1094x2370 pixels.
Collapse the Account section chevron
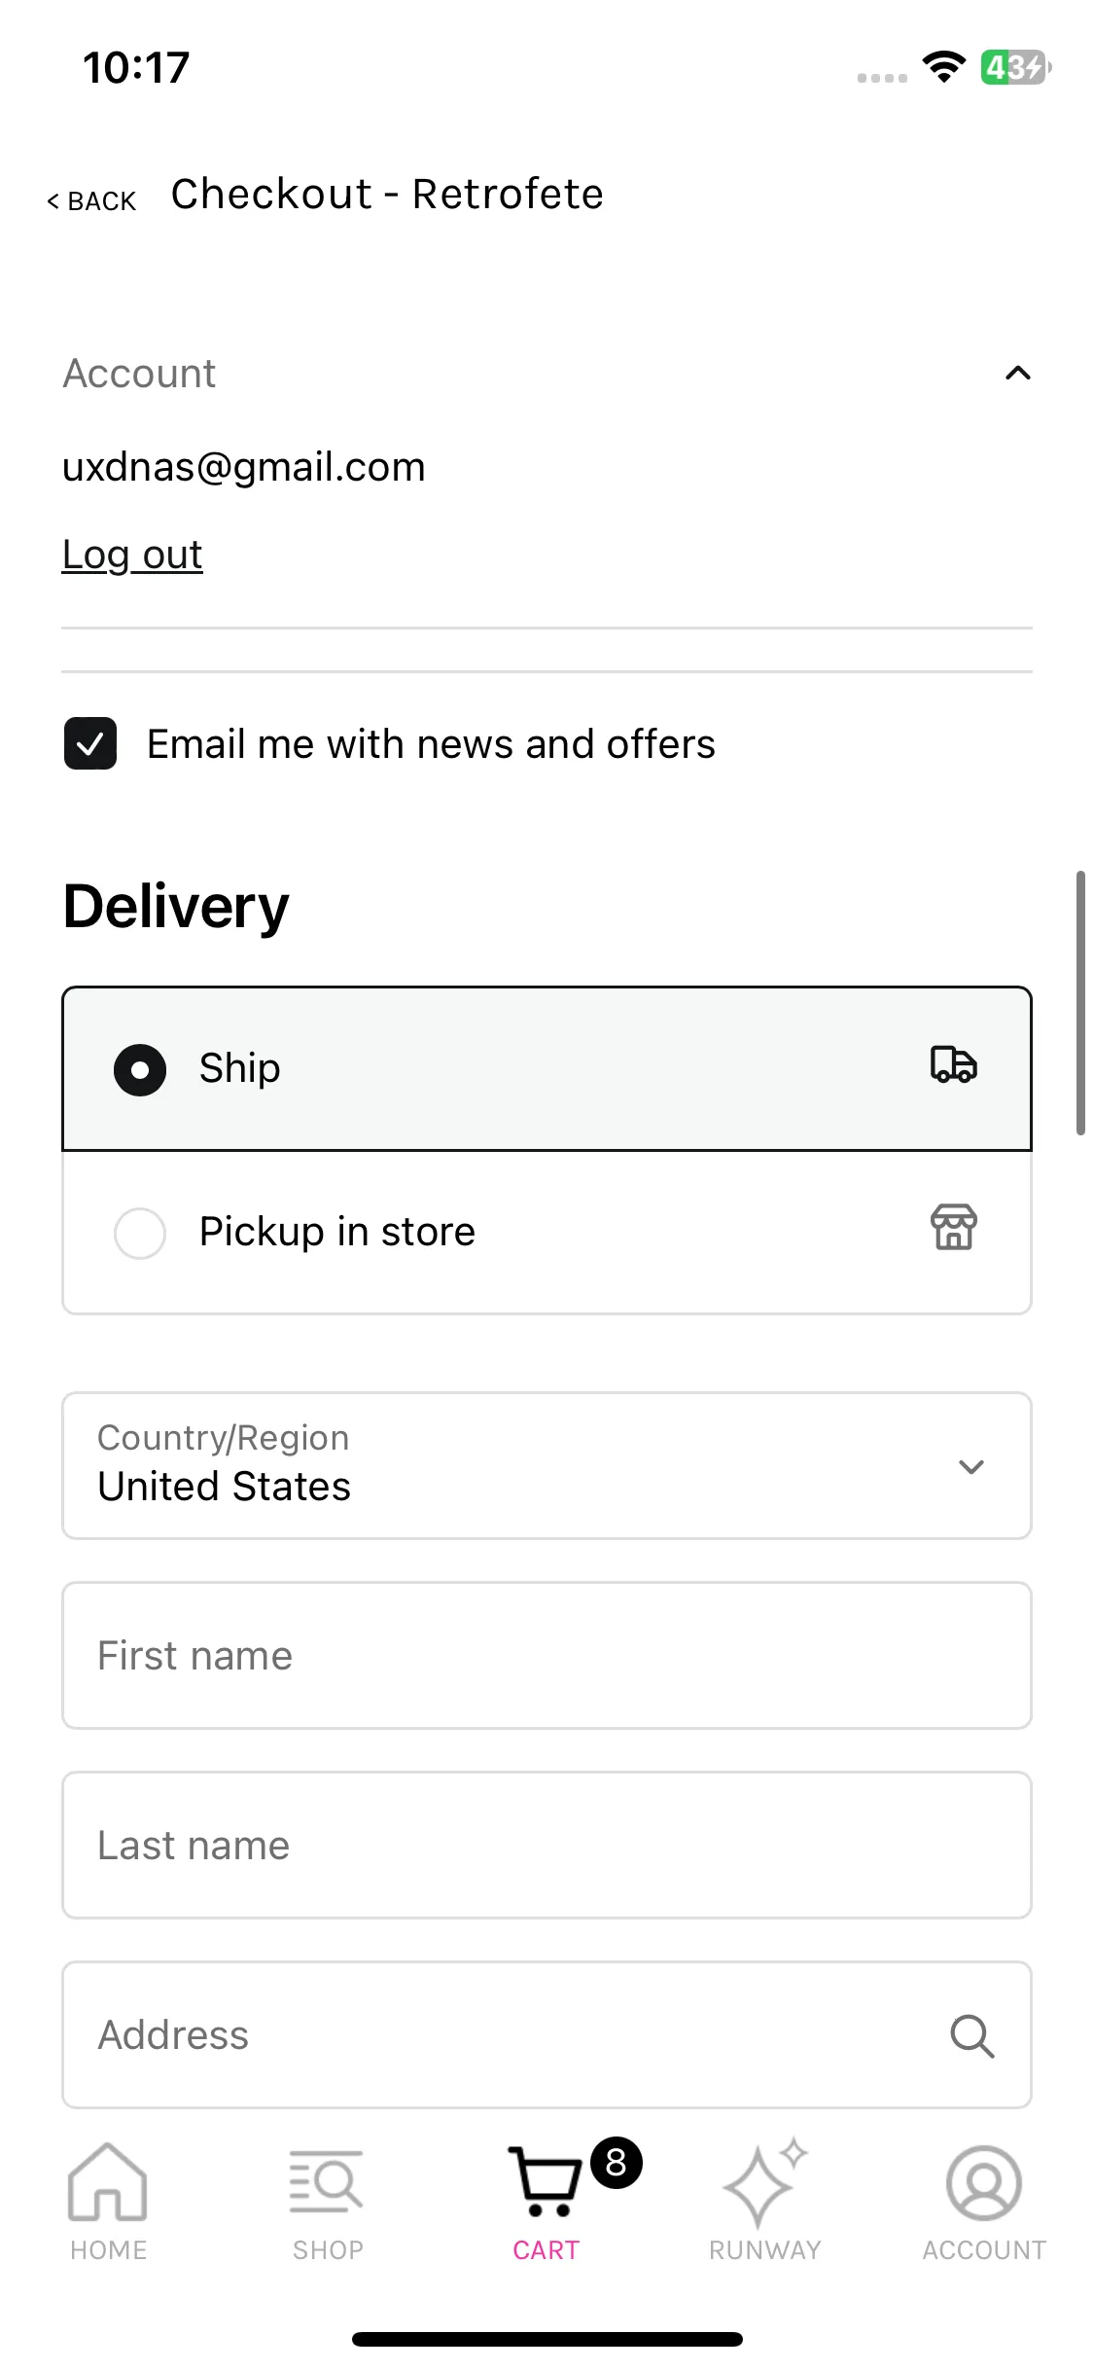[1017, 374]
